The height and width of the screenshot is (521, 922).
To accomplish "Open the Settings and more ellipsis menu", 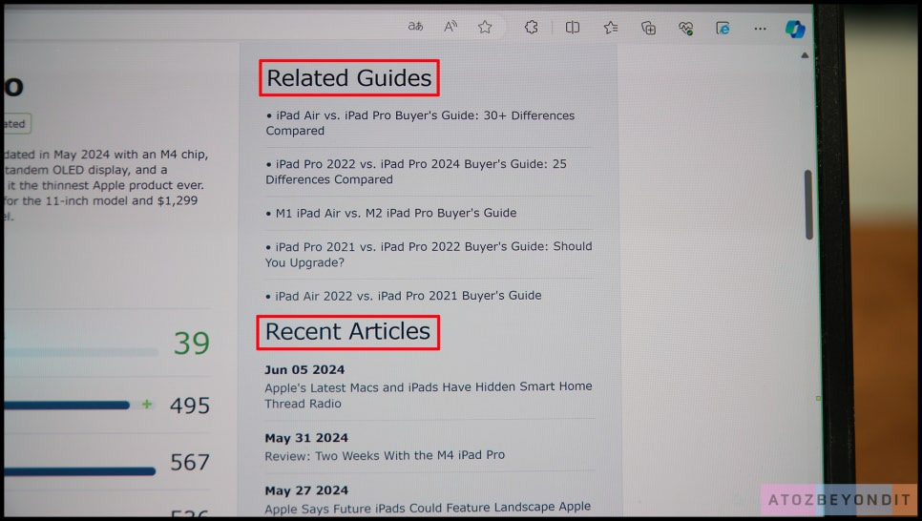I will pos(760,29).
